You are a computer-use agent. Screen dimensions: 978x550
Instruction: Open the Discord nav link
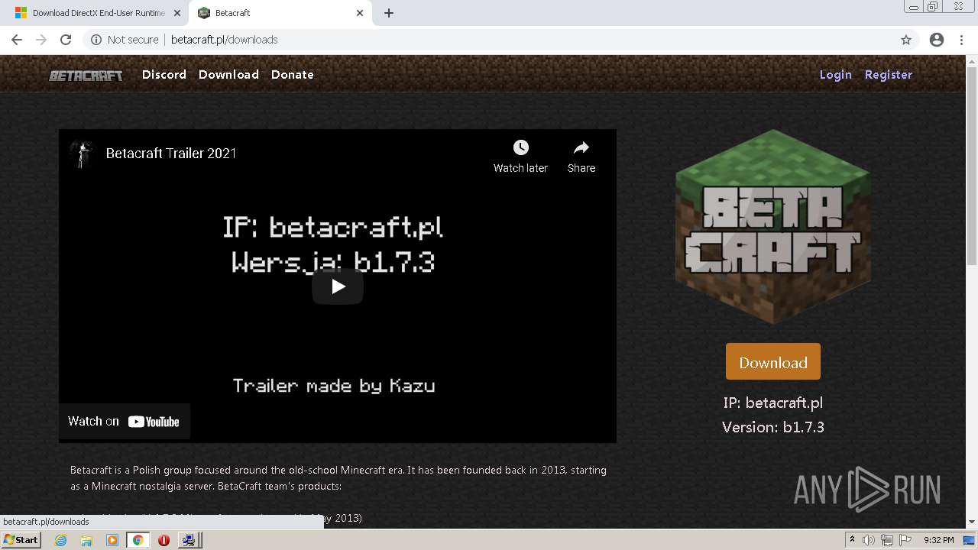[164, 74]
